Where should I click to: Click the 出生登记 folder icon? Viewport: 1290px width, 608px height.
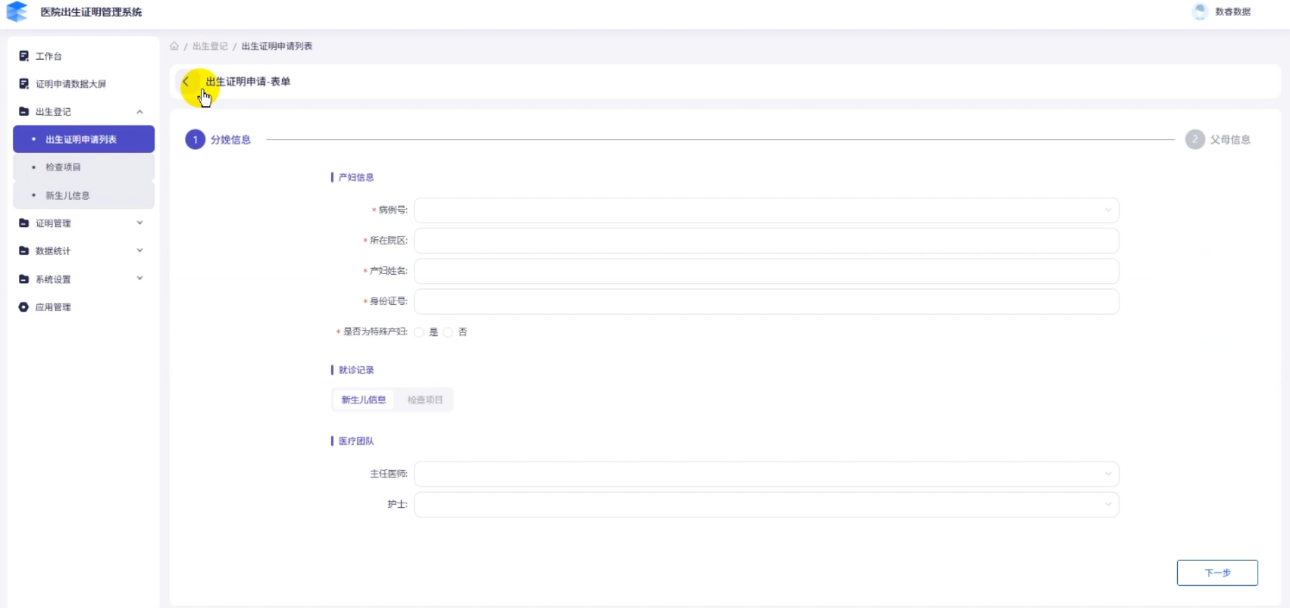(24, 112)
